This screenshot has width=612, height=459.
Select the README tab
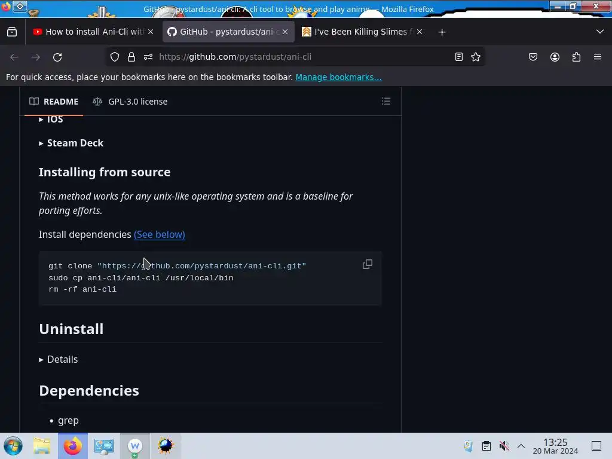pyautogui.click(x=54, y=102)
